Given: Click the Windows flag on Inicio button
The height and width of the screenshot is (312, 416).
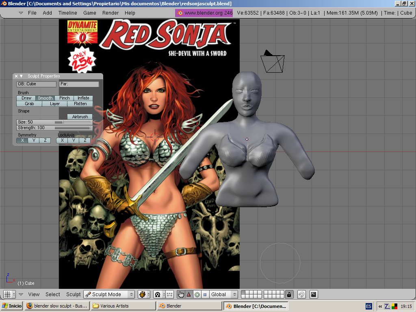Looking at the screenshot, I should [5, 306].
